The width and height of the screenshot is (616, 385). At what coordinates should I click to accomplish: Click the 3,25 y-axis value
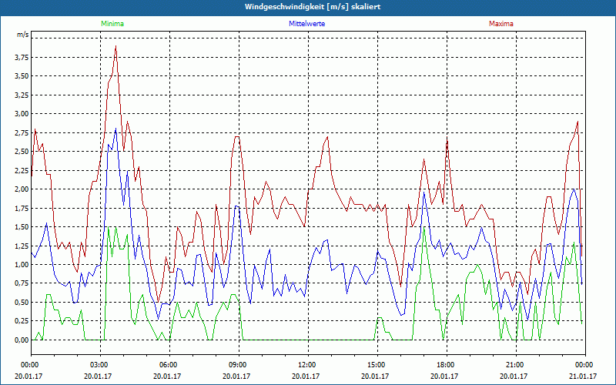coord(22,95)
